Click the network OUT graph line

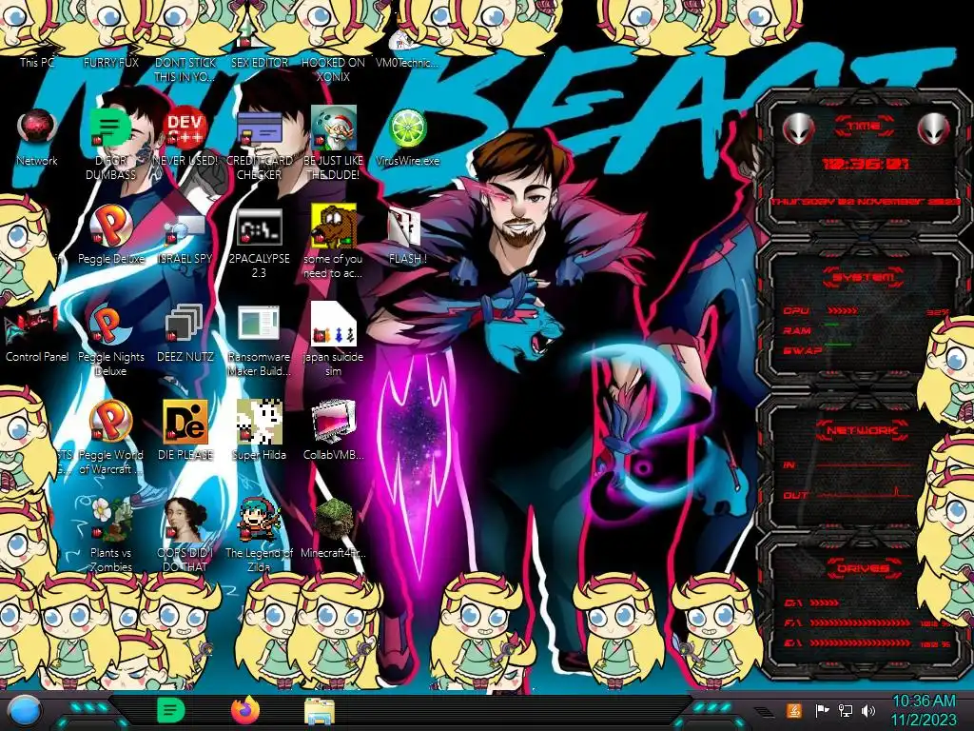pos(866,494)
